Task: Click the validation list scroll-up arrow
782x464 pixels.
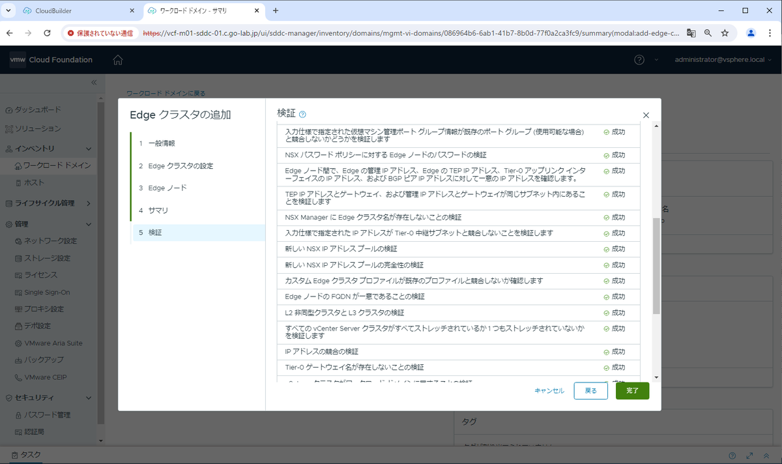Action: [656, 125]
